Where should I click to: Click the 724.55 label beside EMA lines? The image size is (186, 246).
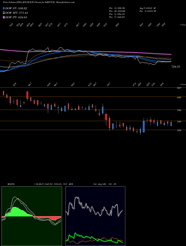(x=176, y=67)
